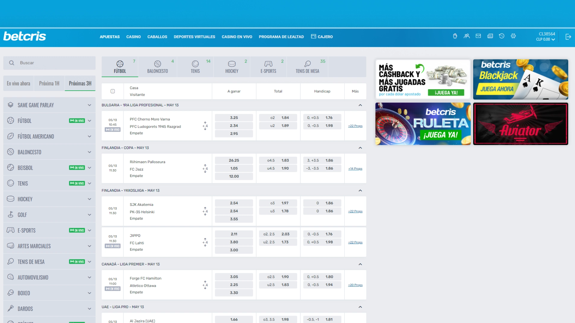
Task: Click the search magnifier icon
Action: click(x=11, y=63)
